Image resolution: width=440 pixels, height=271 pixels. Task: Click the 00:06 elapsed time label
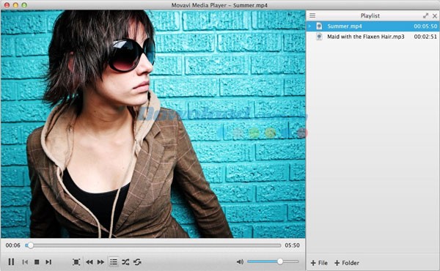coord(13,245)
